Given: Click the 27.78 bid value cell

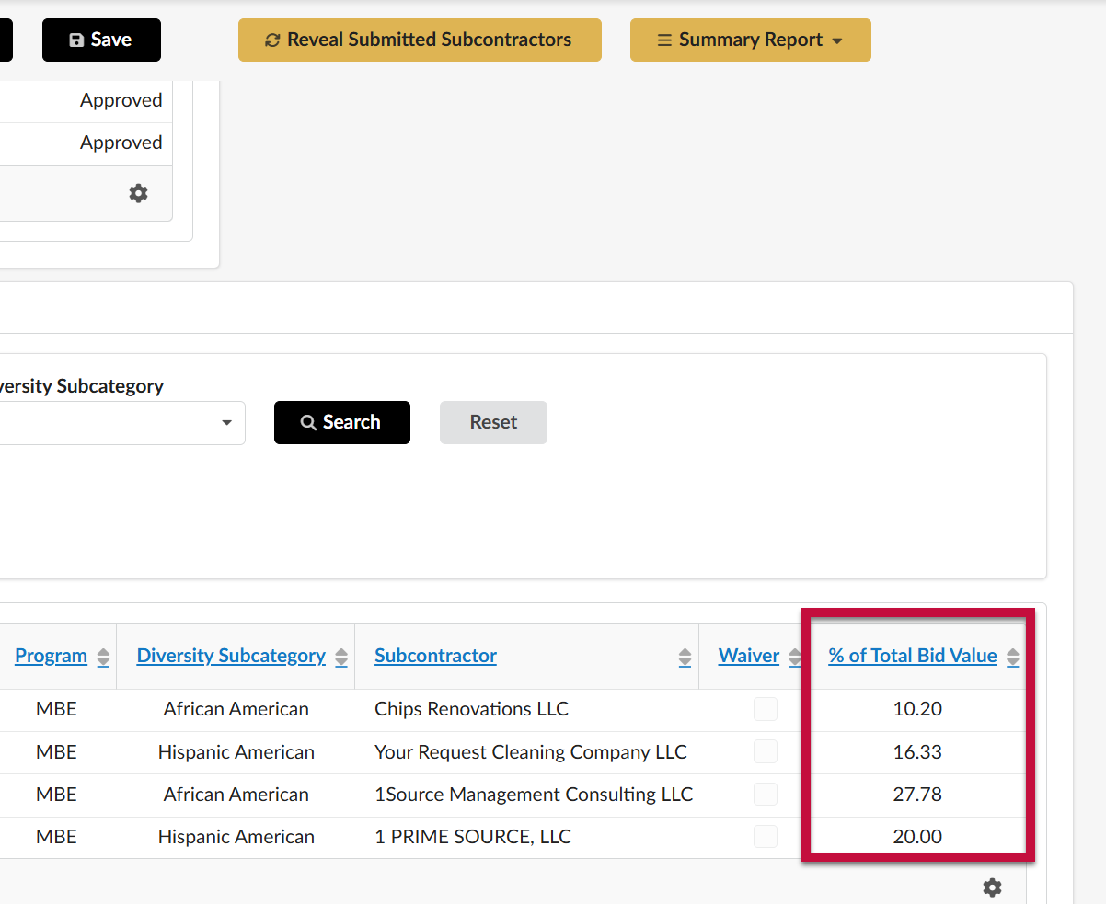Looking at the screenshot, I should pyautogui.click(x=917, y=794).
